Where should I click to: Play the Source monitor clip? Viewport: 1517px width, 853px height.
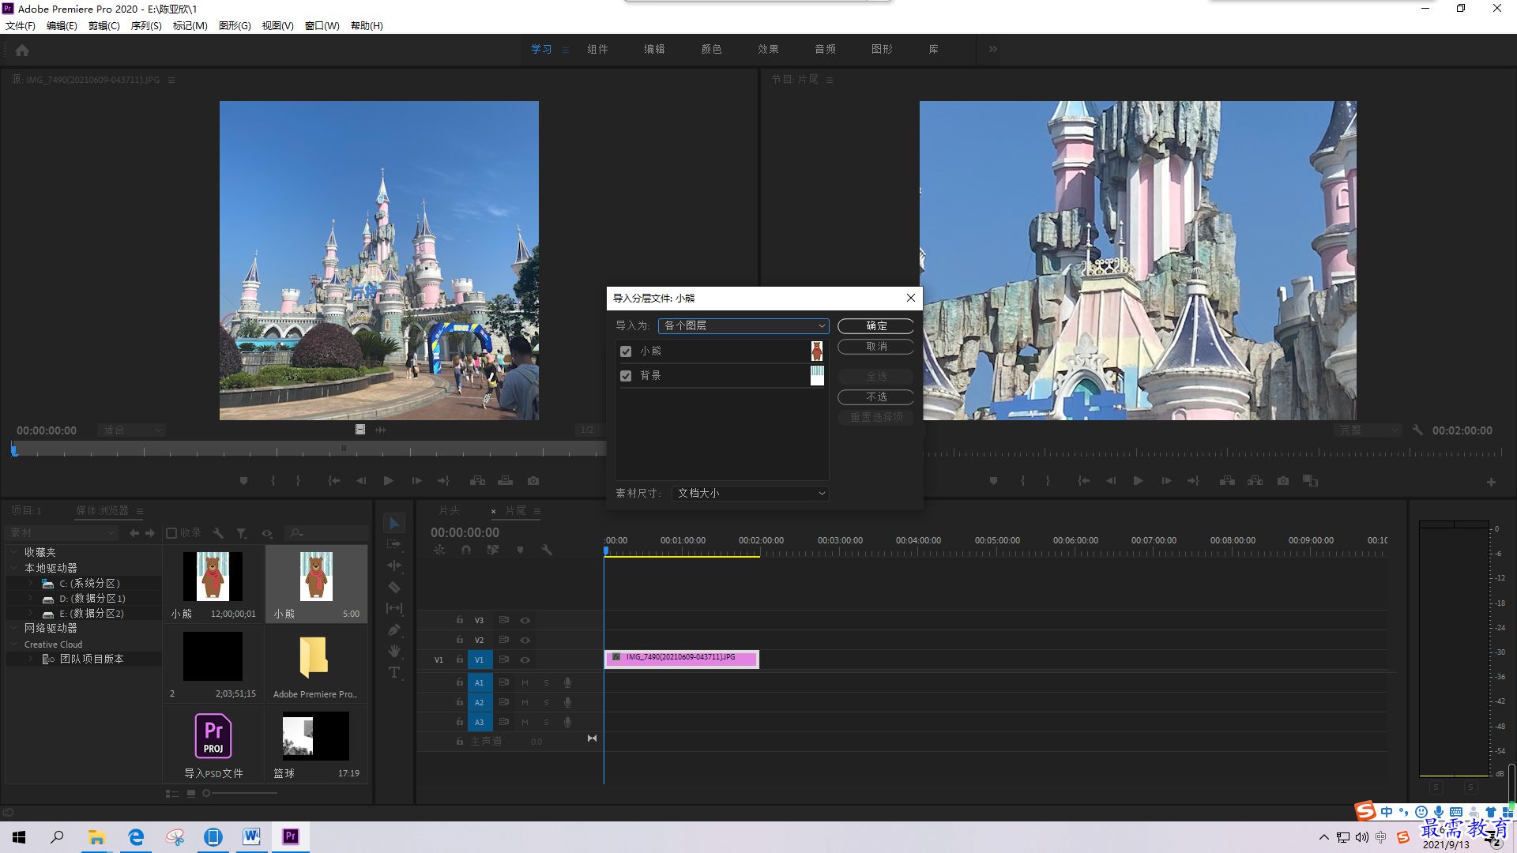(388, 480)
